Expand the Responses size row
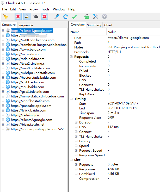The image size is (160, 192). click(76, 169)
